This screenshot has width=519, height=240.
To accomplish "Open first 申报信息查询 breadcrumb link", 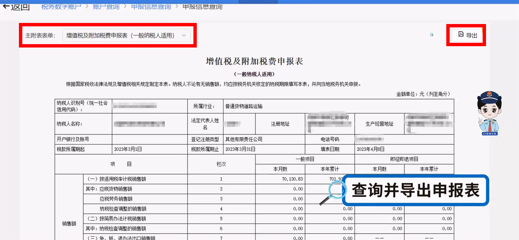I will 151,6.
